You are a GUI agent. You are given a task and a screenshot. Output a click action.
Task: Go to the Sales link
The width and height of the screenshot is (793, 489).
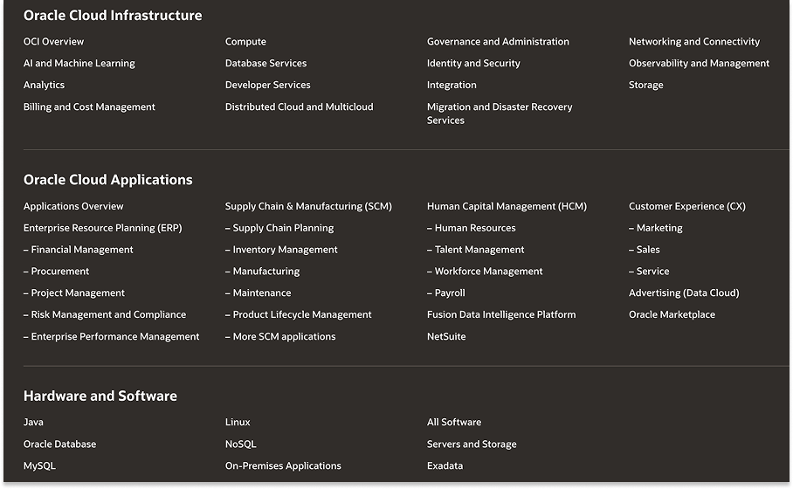point(645,250)
